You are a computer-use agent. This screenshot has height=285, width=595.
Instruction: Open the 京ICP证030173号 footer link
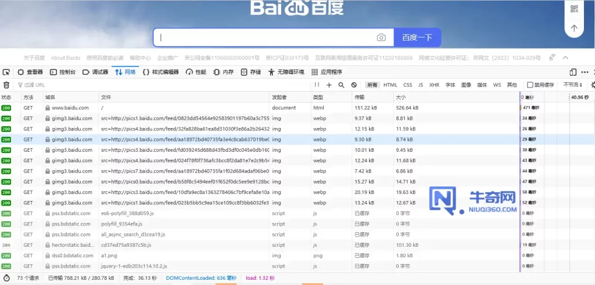tap(287, 58)
